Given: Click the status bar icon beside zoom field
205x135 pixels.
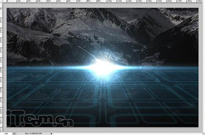Looking at the screenshot, I should pyautogui.click(x=15, y=134).
